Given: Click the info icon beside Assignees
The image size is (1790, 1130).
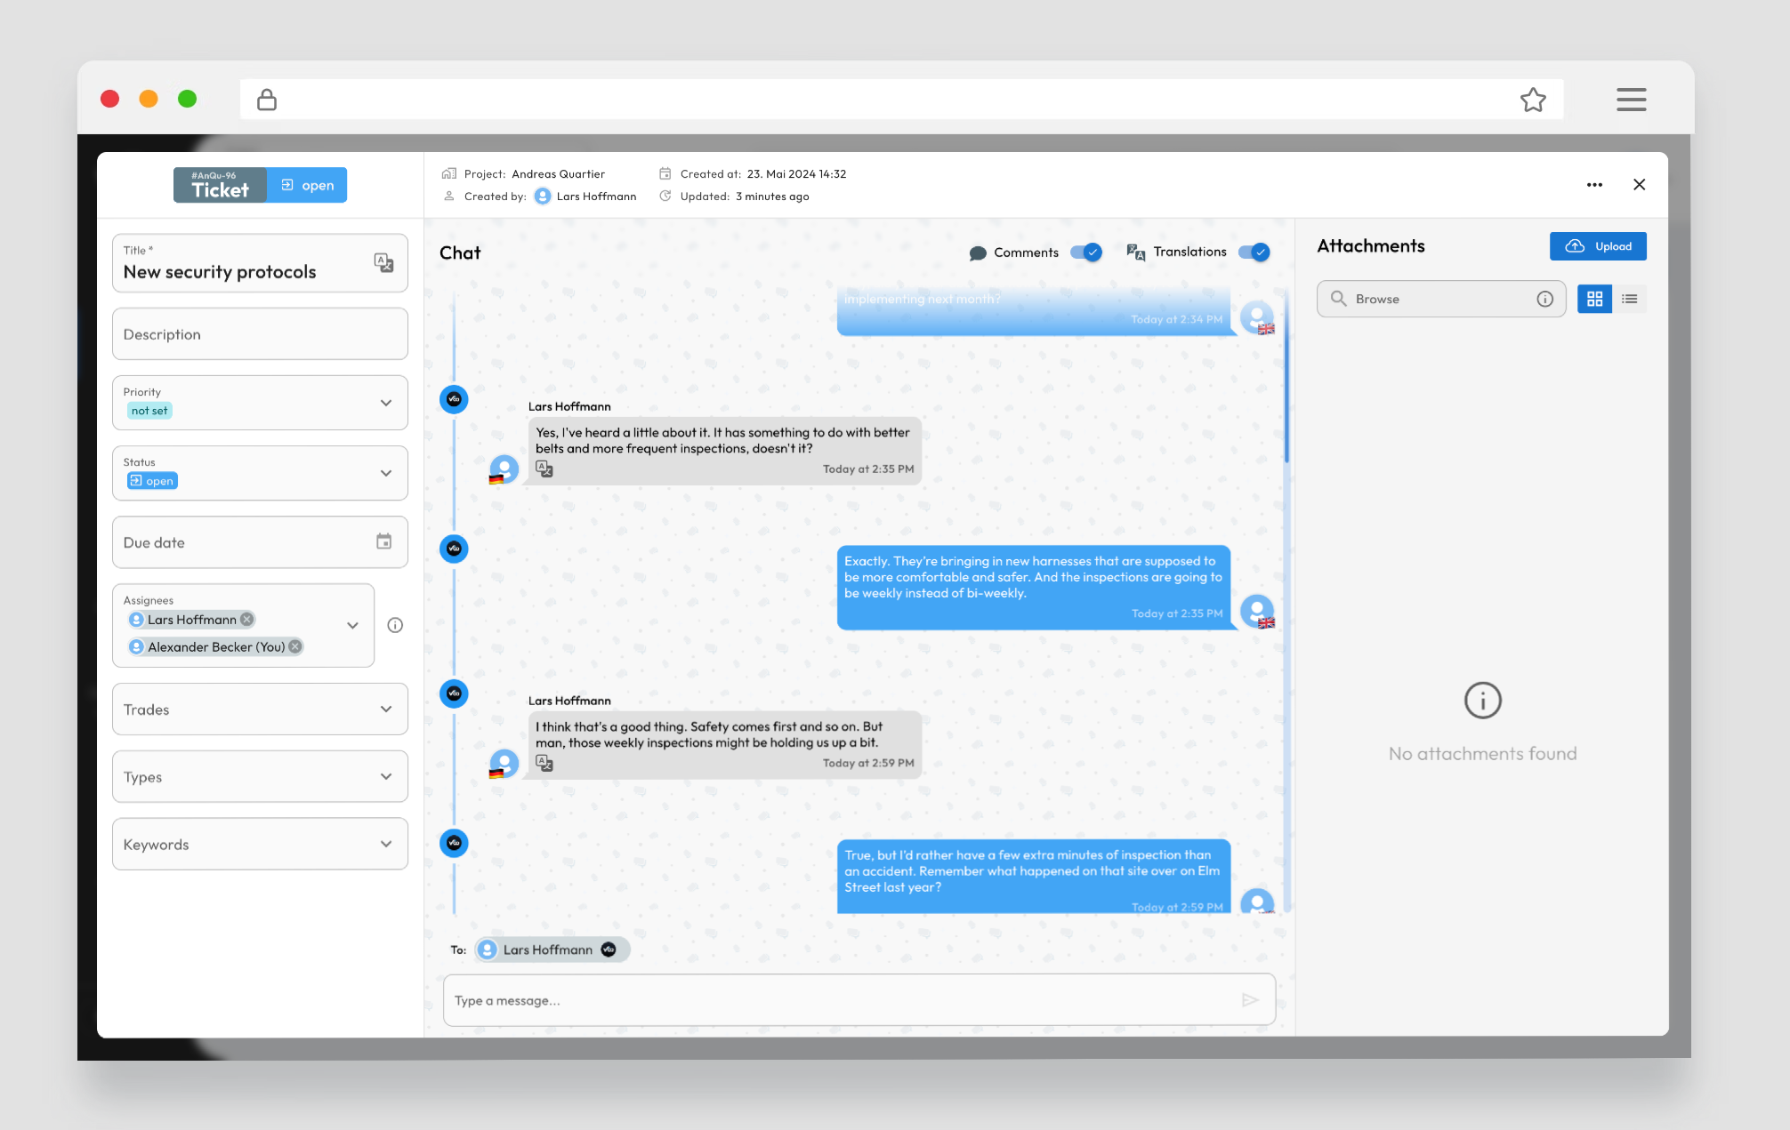Looking at the screenshot, I should pyautogui.click(x=395, y=625).
